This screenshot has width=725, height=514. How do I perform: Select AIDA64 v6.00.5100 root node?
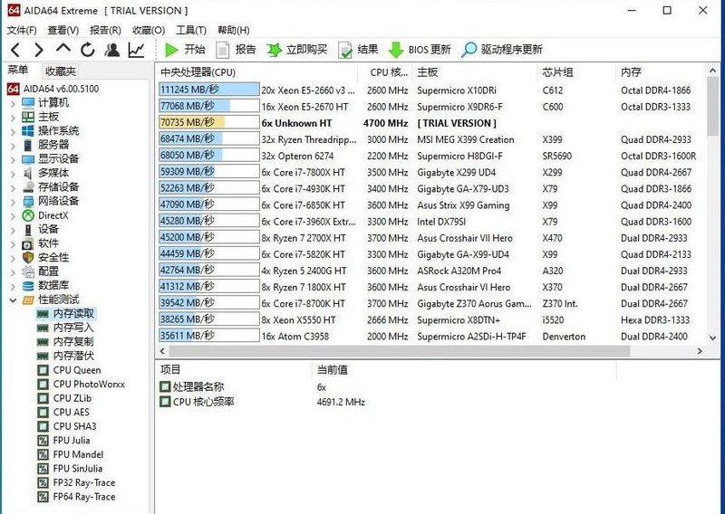(x=53, y=89)
